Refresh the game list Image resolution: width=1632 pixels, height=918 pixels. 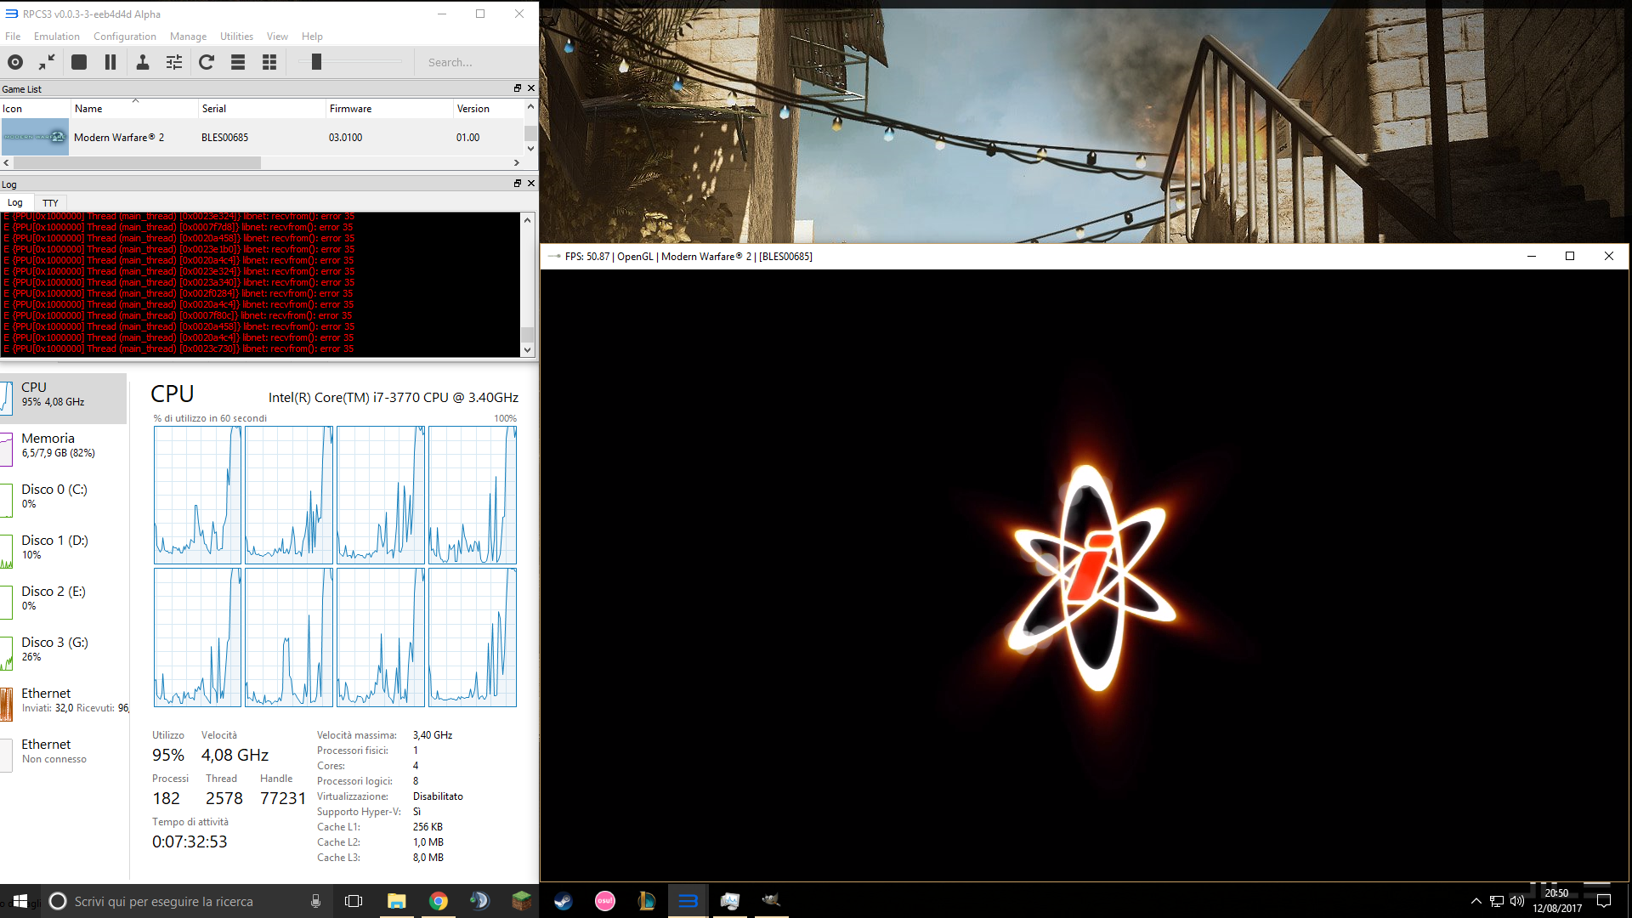207,62
